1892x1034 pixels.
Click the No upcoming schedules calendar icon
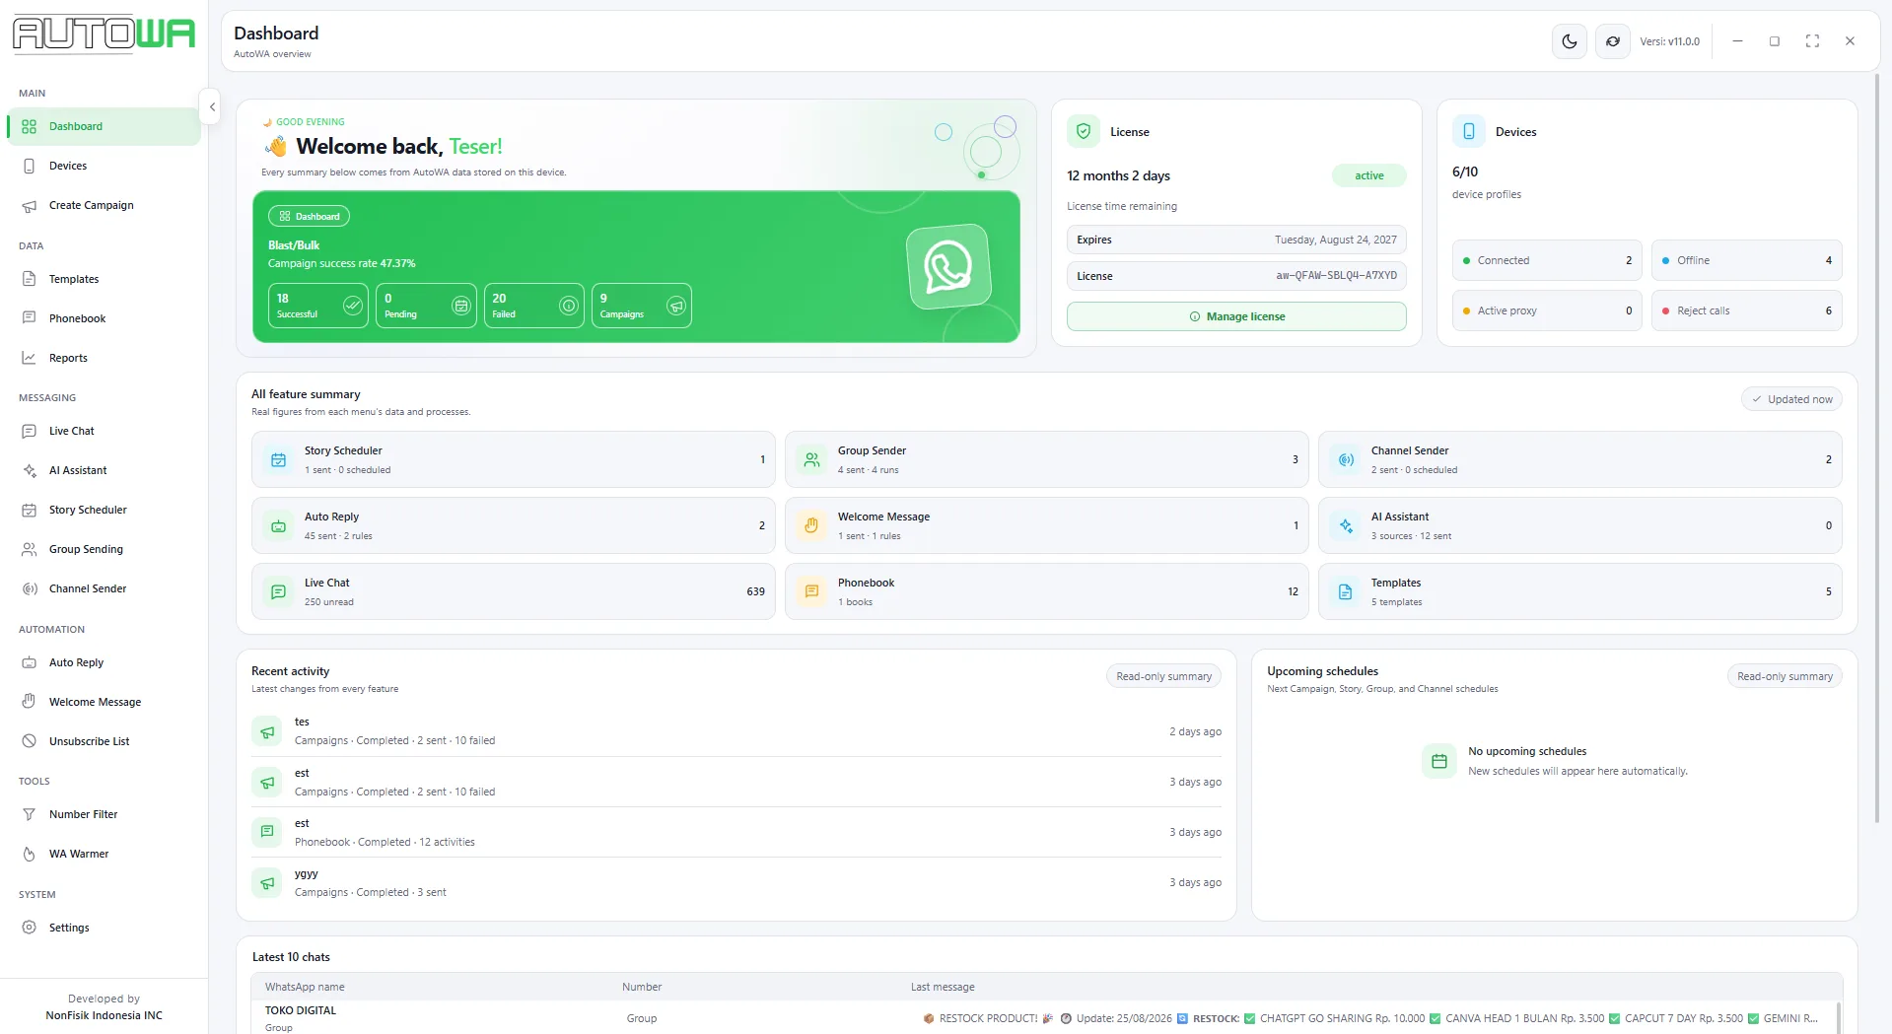[x=1439, y=761]
